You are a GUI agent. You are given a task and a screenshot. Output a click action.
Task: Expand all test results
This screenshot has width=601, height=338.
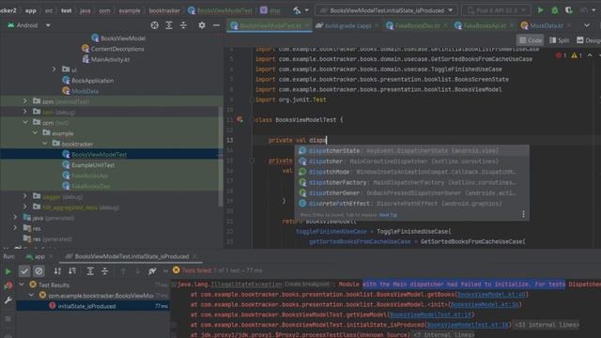pos(90,271)
